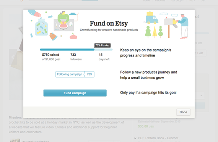Click the candy jar illustration
The image size is (218, 142).
pyautogui.click(x=41, y=27)
